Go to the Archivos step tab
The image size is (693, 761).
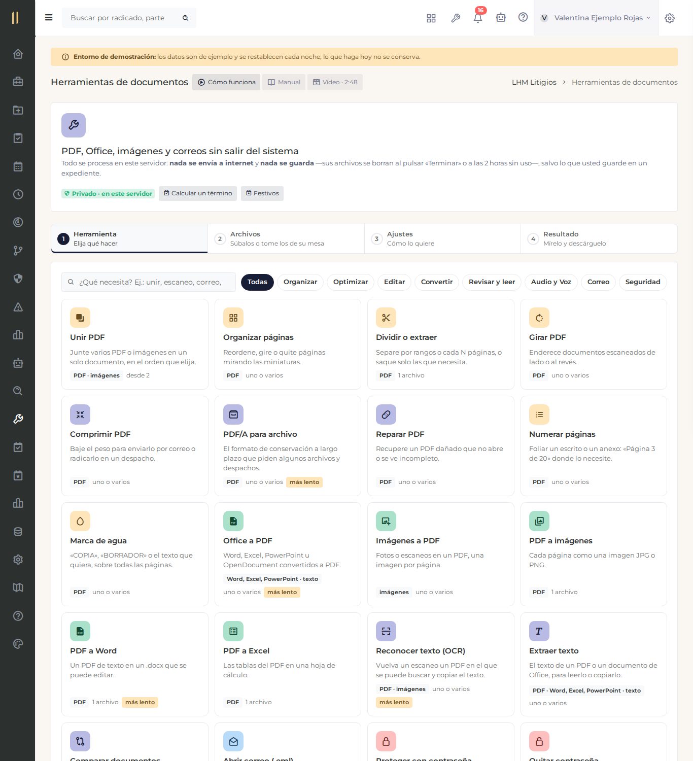pyautogui.click(x=286, y=238)
